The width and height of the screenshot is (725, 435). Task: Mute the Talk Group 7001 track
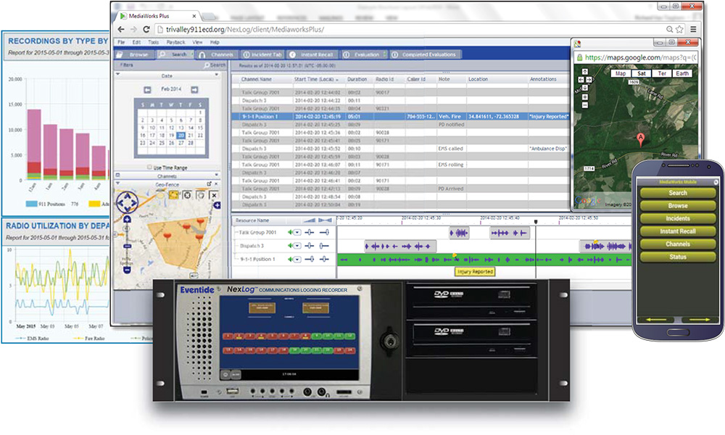coord(291,233)
